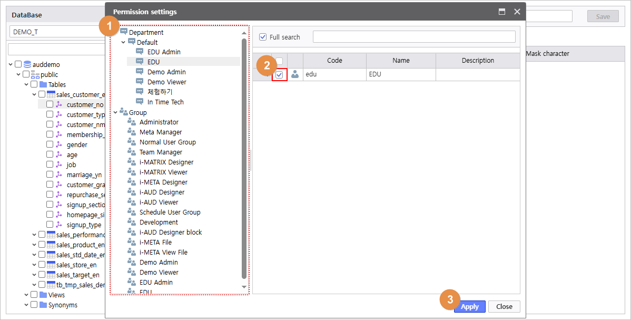Collapse the Group tree node
Image resolution: width=631 pixels, height=320 pixels.
pos(115,112)
